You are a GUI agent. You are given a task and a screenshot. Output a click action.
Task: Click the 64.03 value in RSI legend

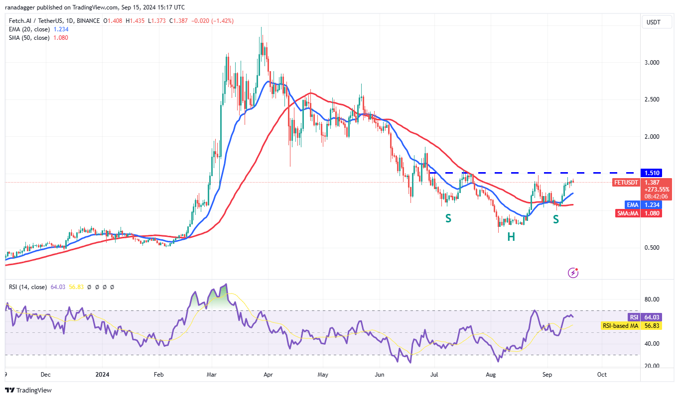click(58, 287)
